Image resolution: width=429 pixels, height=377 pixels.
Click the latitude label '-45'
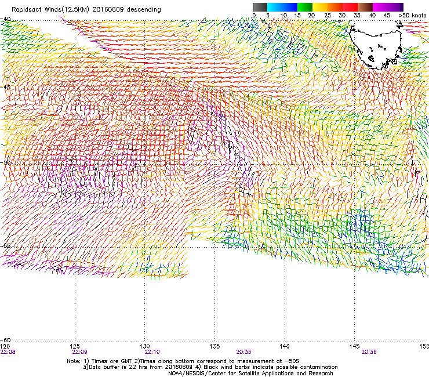coord(5,88)
